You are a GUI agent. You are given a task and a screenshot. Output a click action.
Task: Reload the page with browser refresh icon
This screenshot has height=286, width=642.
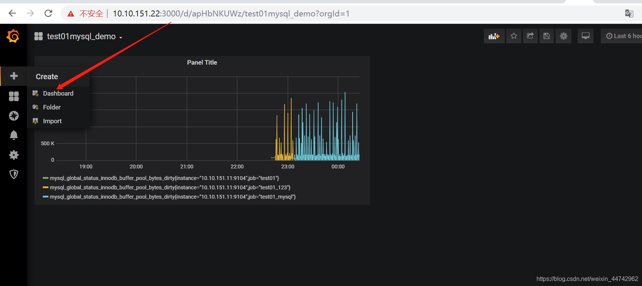coord(48,13)
